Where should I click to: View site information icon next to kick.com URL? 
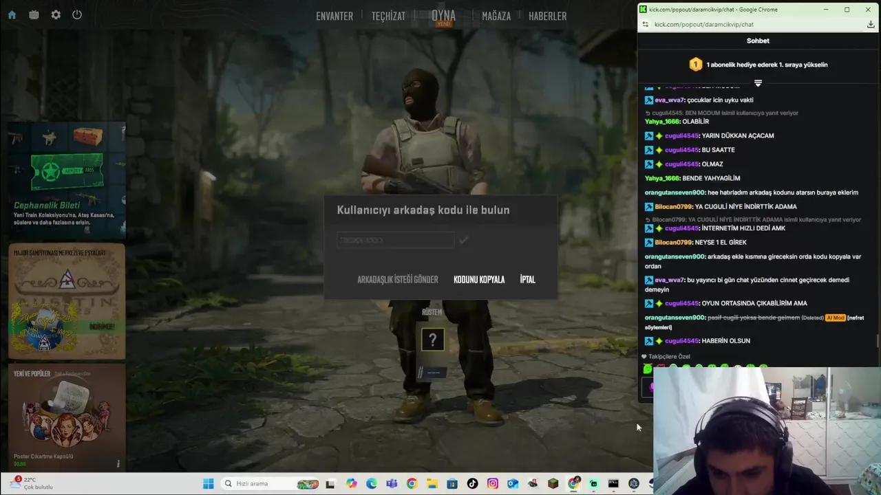pos(645,24)
